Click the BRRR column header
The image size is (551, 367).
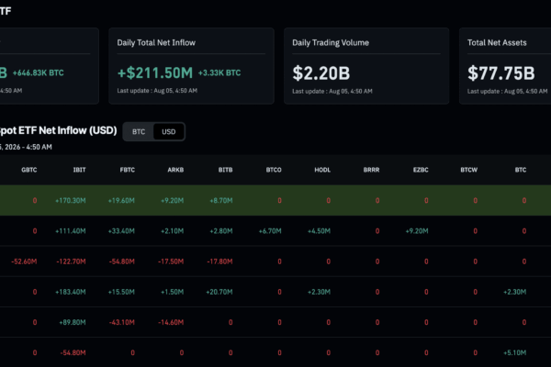(371, 170)
